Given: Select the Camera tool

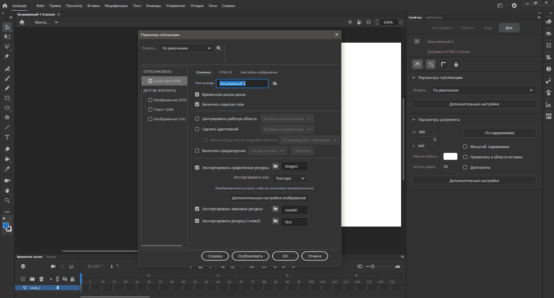Looking at the screenshot, I should [7, 181].
